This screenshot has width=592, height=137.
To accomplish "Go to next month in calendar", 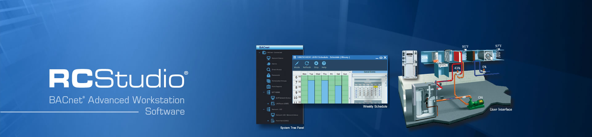I will point(380,80).
